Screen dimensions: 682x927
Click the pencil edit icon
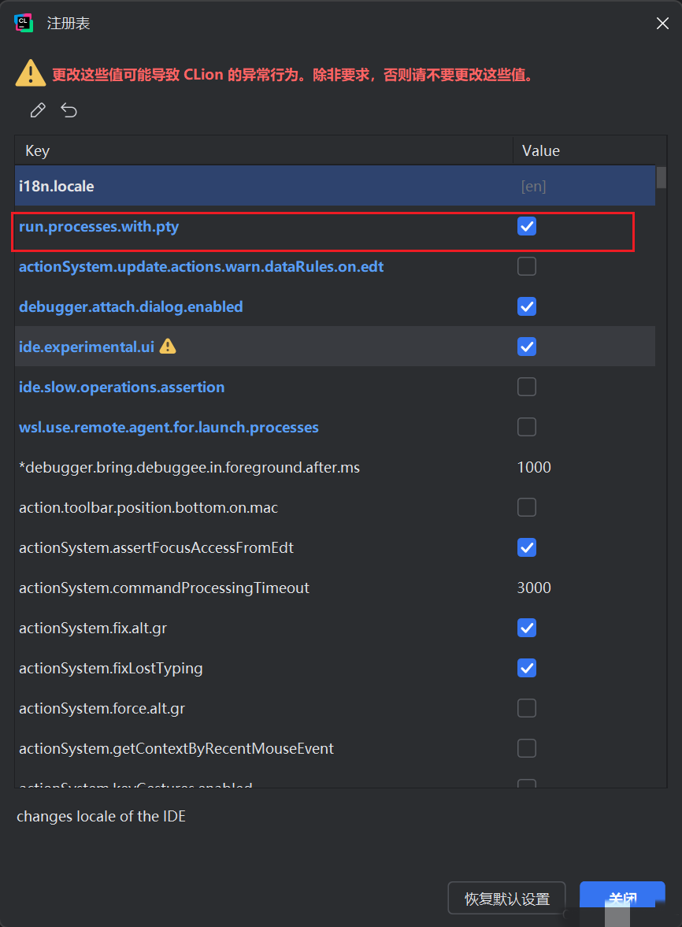38,110
